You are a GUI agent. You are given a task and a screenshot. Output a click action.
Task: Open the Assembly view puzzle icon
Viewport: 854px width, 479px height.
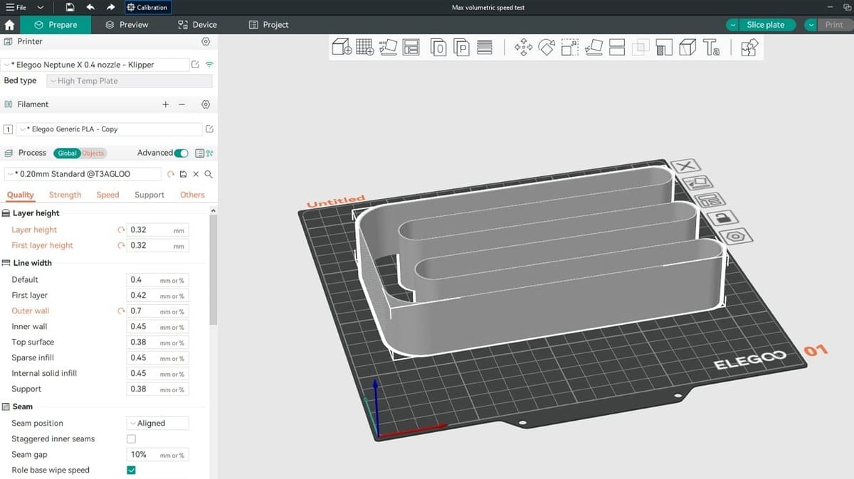coord(749,48)
